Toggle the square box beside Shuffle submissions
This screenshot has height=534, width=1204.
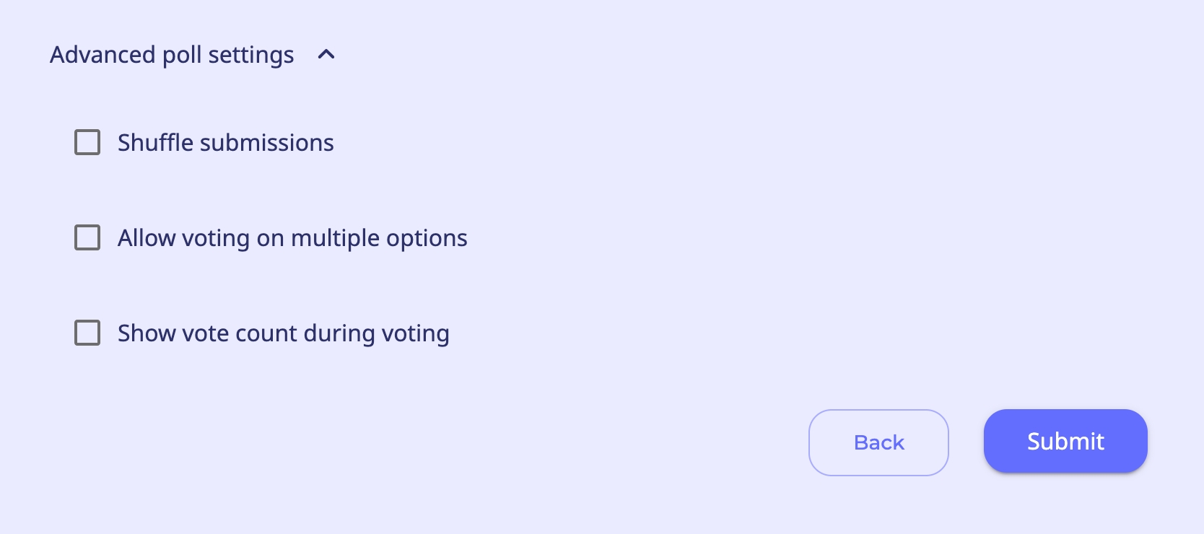87,142
